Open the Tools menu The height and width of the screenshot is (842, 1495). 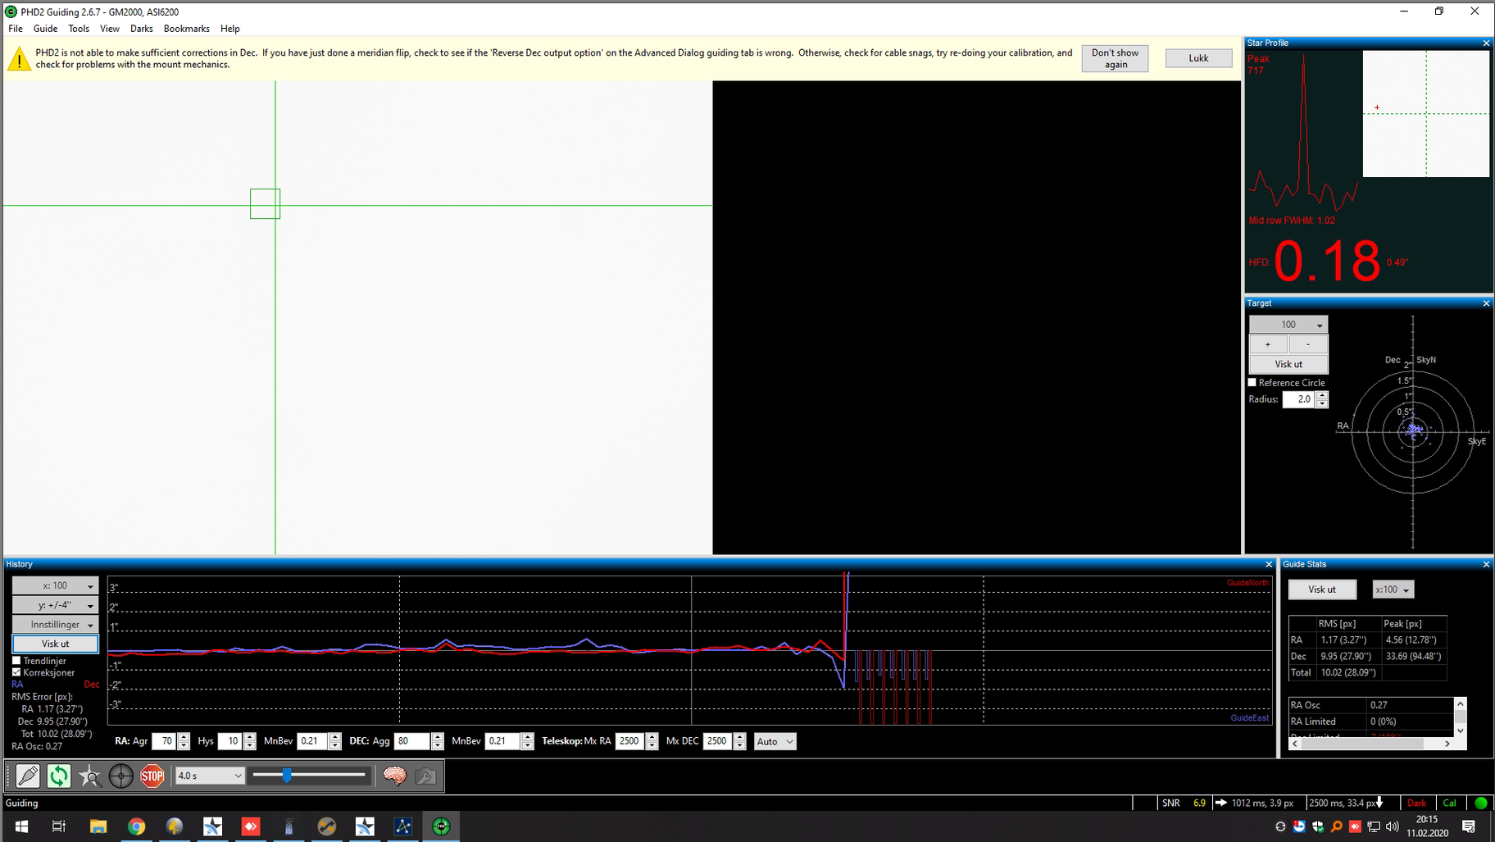79,29
